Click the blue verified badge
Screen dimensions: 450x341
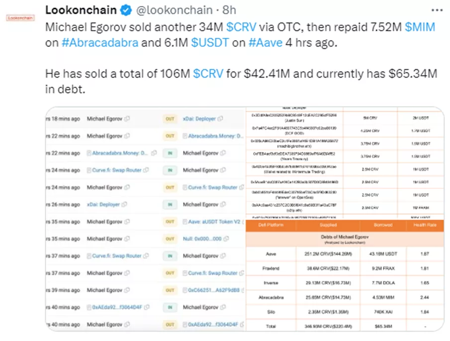click(x=126, y=10)
